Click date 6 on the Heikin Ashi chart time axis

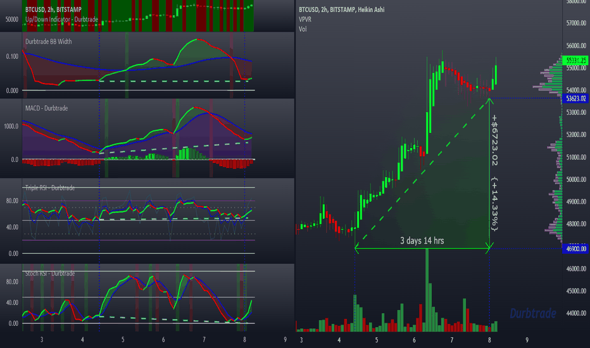tap(414, 340)
